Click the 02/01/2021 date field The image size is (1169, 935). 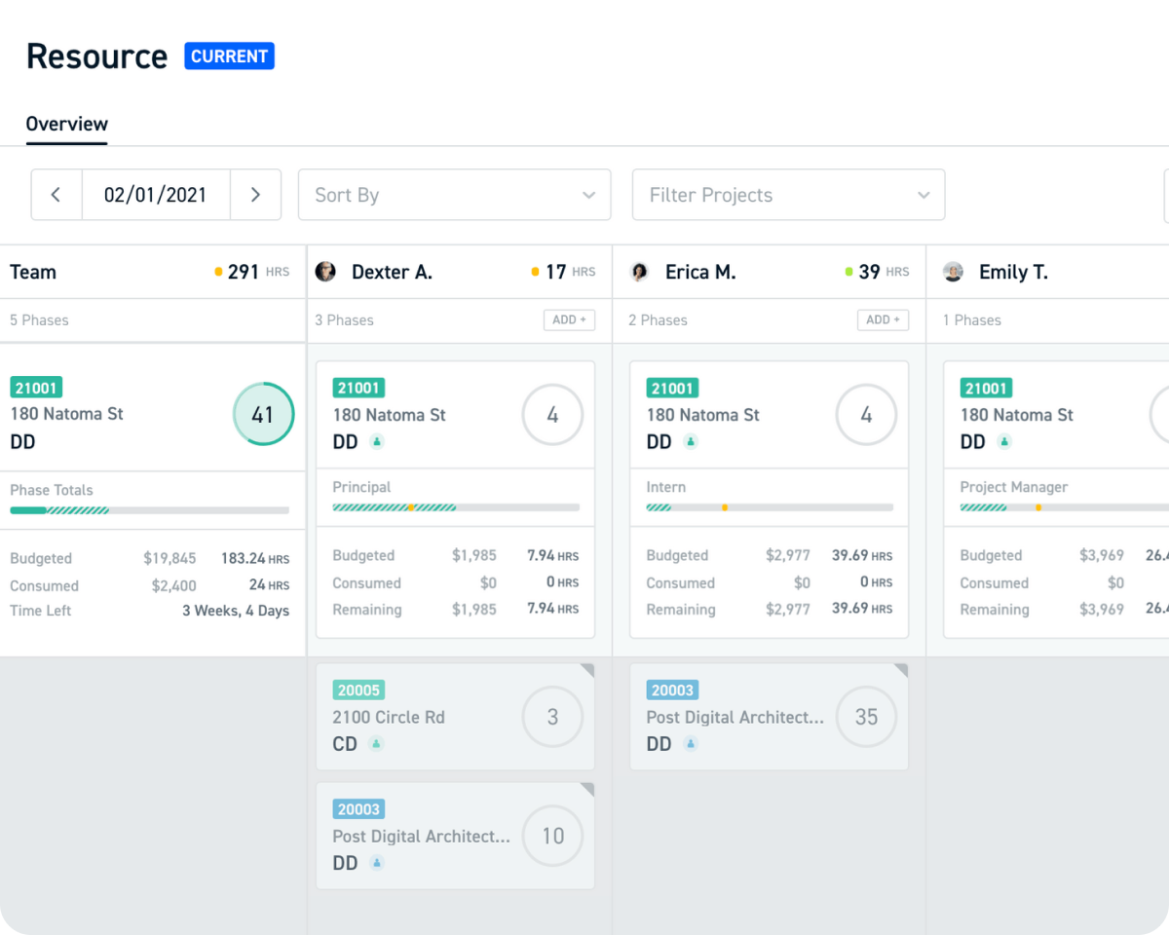pyautogui.click(x=156, y=195)
